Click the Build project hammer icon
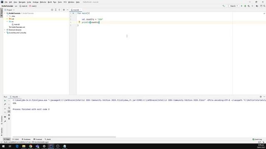Viewport: 266px width, 149px height. (x=224, y=6)
